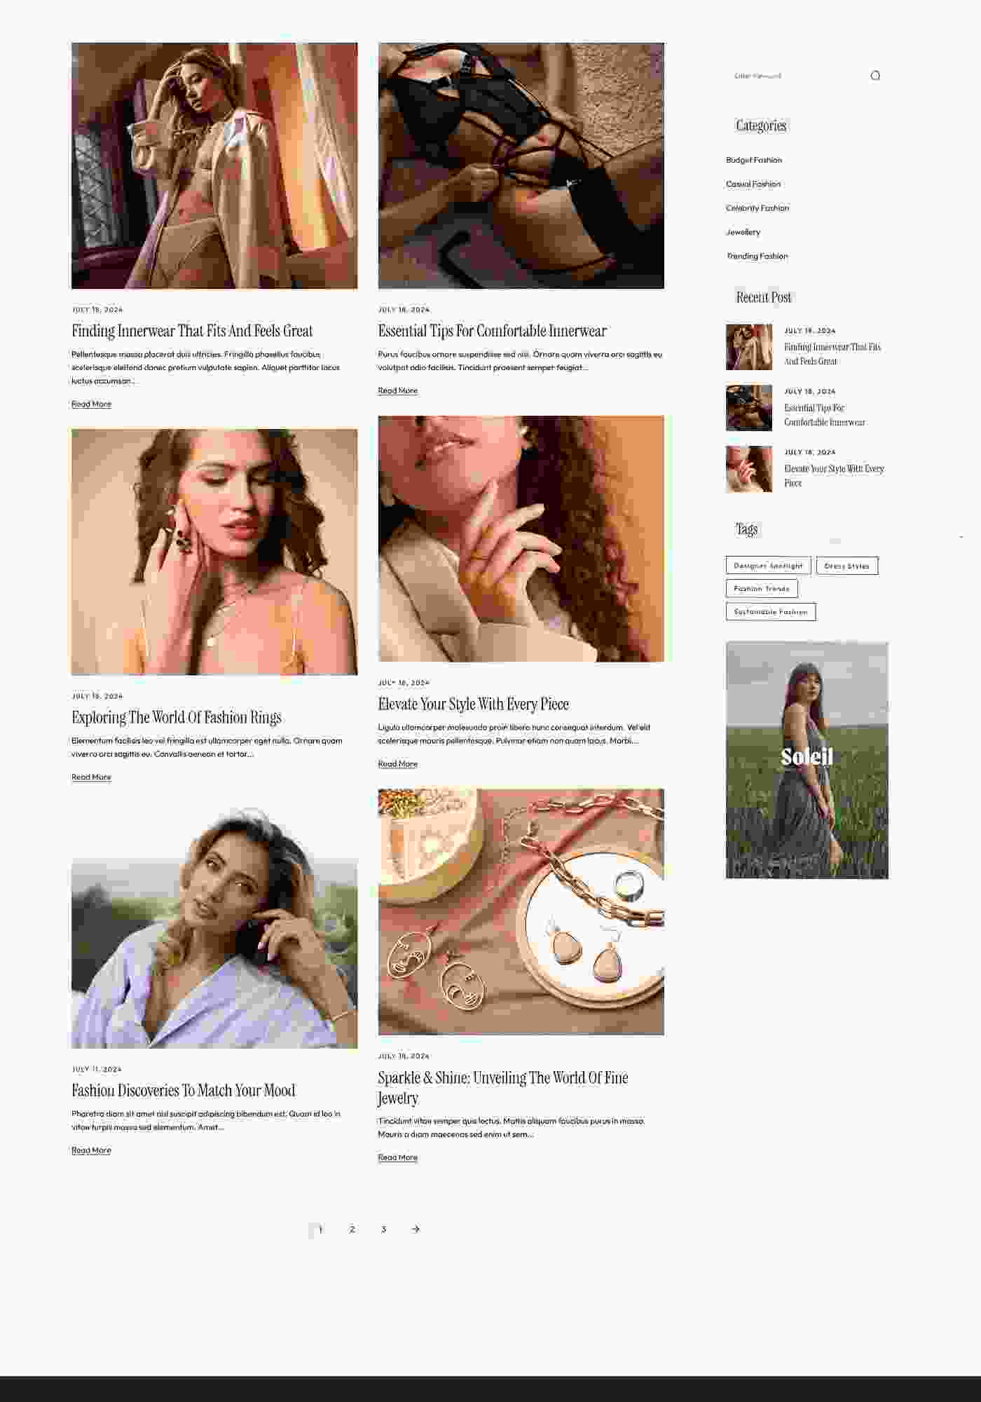Select the Celebrity Fashion category

click(x=757, y=207)
